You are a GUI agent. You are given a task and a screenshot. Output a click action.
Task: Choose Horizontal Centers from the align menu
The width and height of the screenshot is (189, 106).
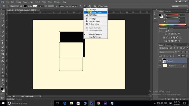96,12
